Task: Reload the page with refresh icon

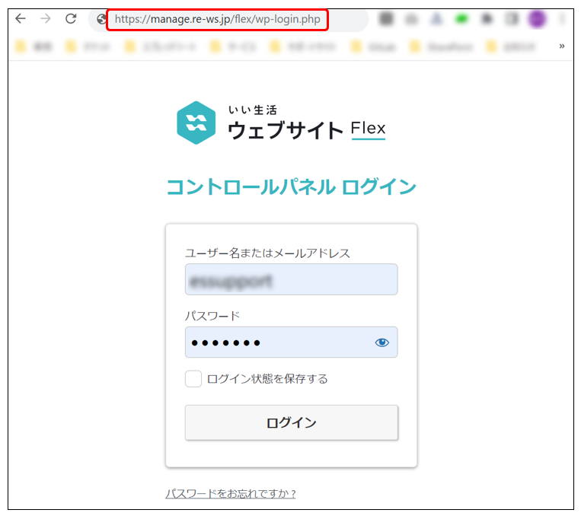Action: pos(71,18)
